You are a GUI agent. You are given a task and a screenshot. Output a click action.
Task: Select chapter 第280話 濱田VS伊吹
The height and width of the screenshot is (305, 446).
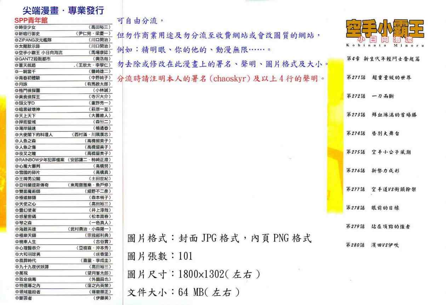coord(372,245)
